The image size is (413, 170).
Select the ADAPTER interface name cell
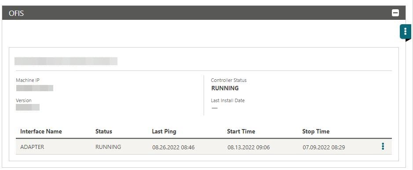tap(32, 147)
